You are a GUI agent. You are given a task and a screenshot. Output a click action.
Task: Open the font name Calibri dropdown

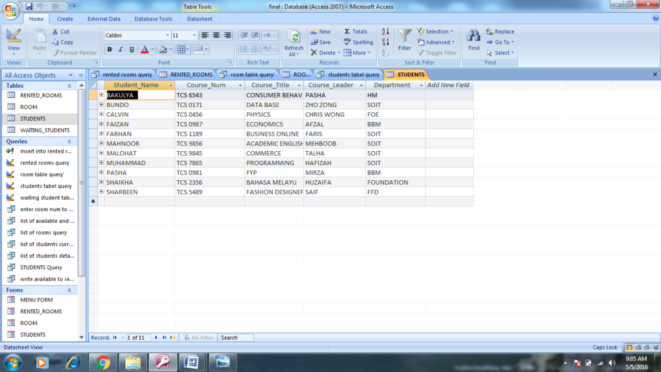(x=167, y=36)
